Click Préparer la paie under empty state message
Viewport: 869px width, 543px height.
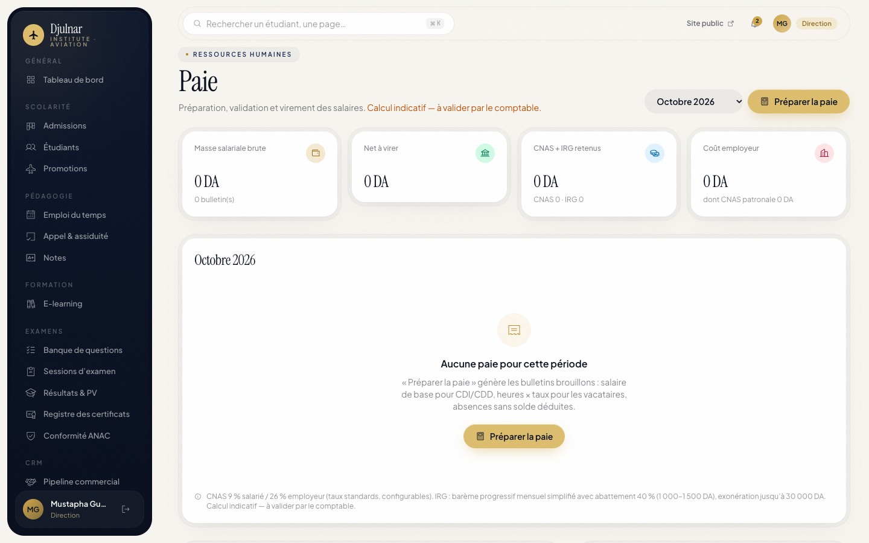[x=514, y=436]
